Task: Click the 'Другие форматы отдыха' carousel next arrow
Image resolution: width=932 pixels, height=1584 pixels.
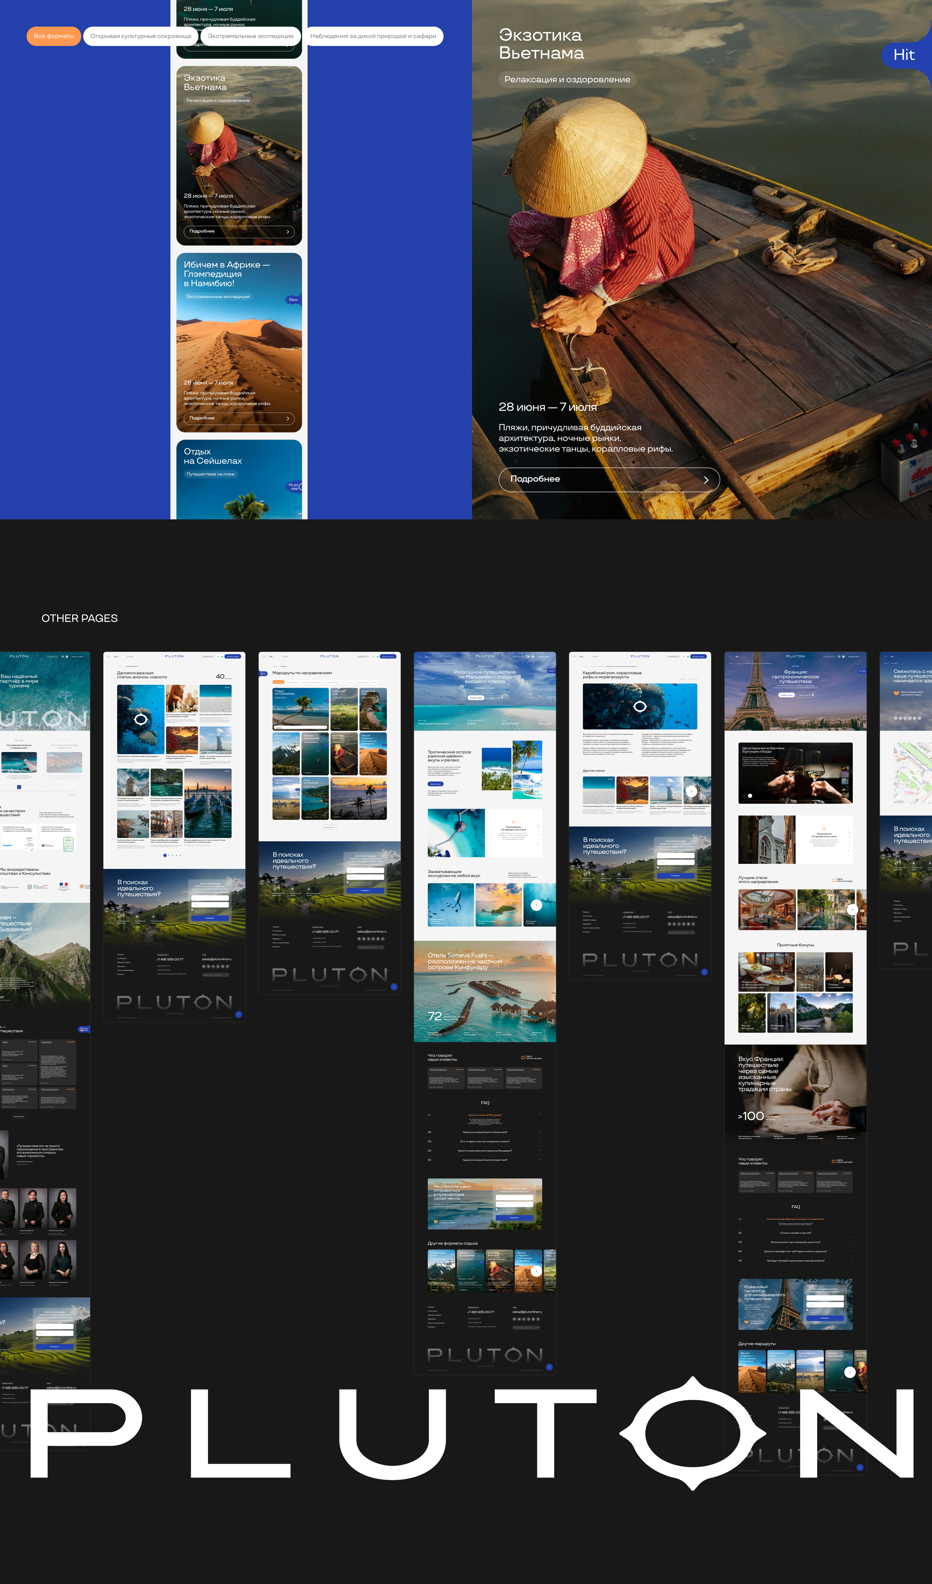Action: pos(536,1270)
